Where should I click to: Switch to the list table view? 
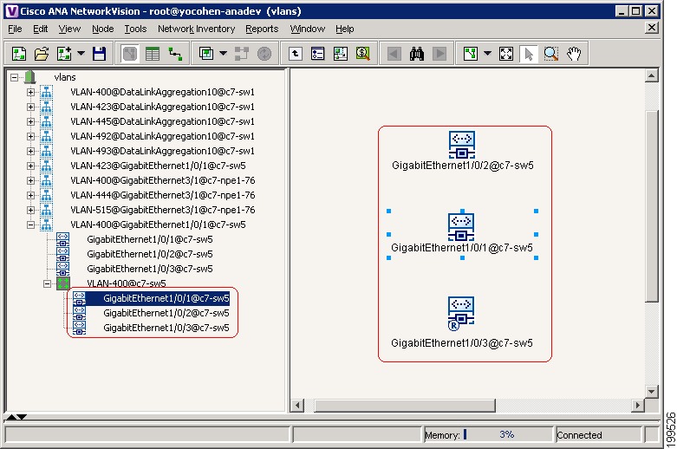[x=153, y=54]
